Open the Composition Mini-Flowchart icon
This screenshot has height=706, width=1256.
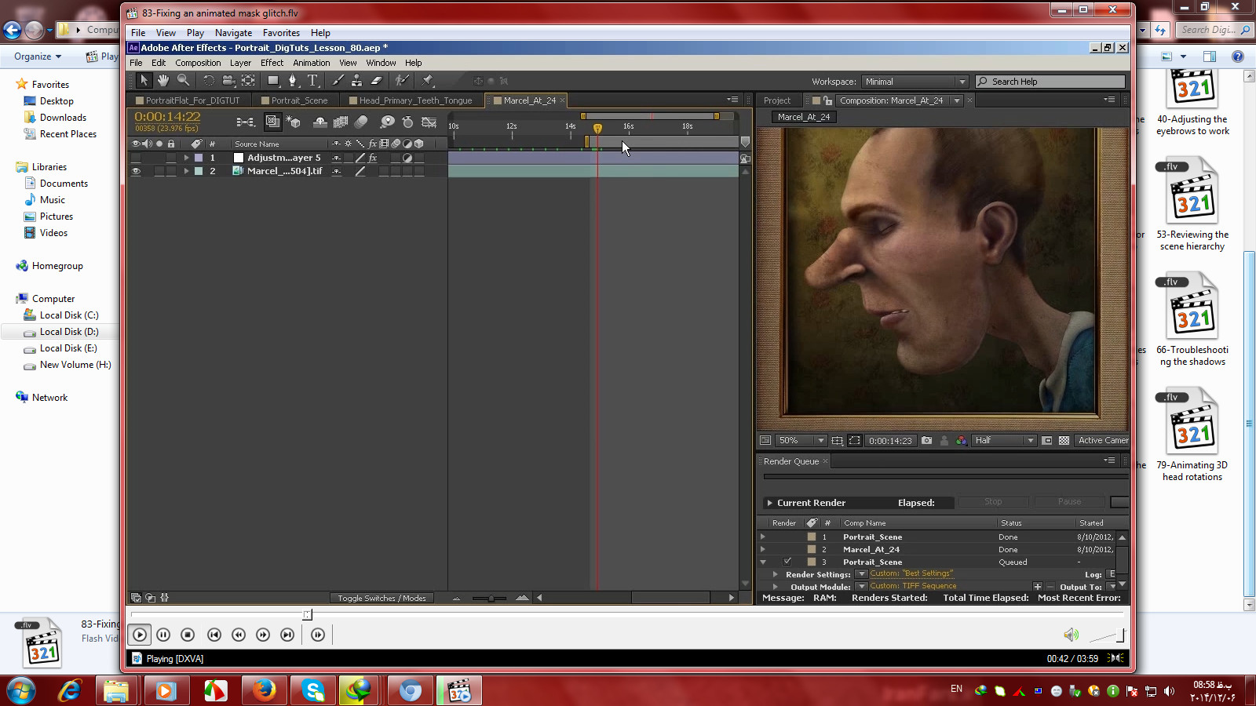[x=246, y=122]
